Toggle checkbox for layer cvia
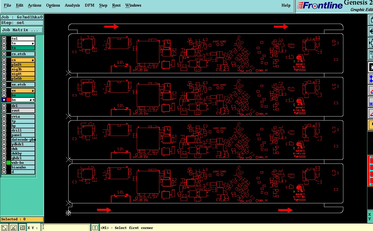 [4, 117]
